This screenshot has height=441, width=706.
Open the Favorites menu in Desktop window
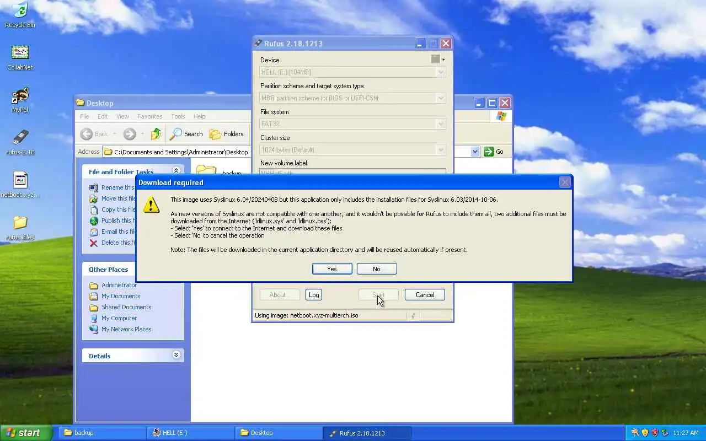(x=149, y=116)
